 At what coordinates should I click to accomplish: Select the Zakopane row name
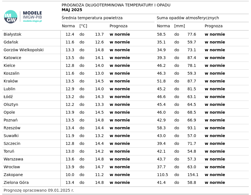click(x=13, y=175)
